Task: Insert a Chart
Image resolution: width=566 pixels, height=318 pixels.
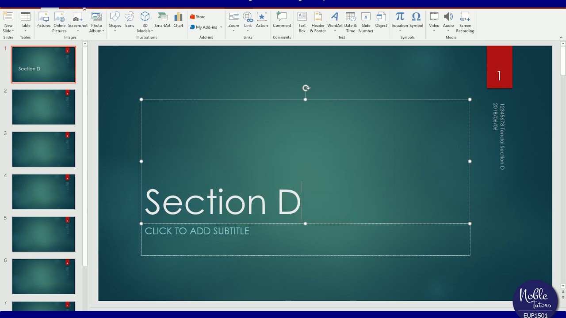Action: 178,20
